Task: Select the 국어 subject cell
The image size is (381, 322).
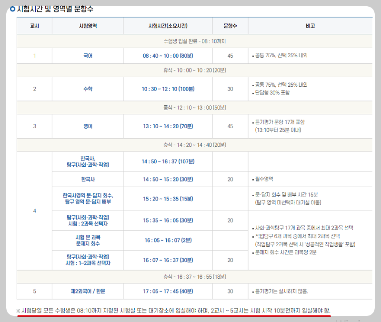Action: pos(87,56)
